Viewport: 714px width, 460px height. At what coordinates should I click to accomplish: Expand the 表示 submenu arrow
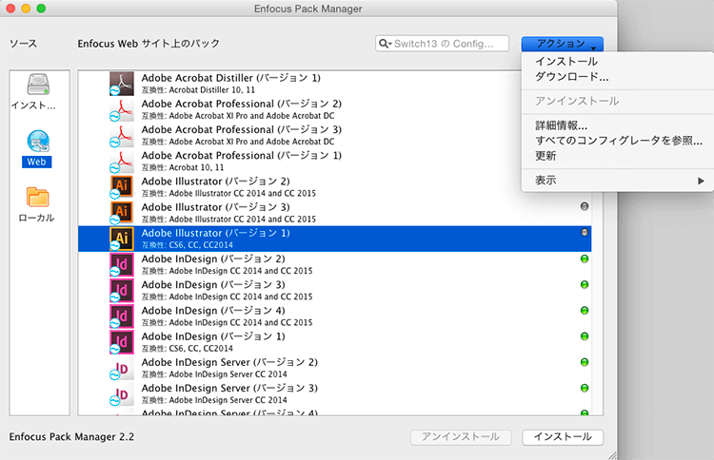(701, 181)
